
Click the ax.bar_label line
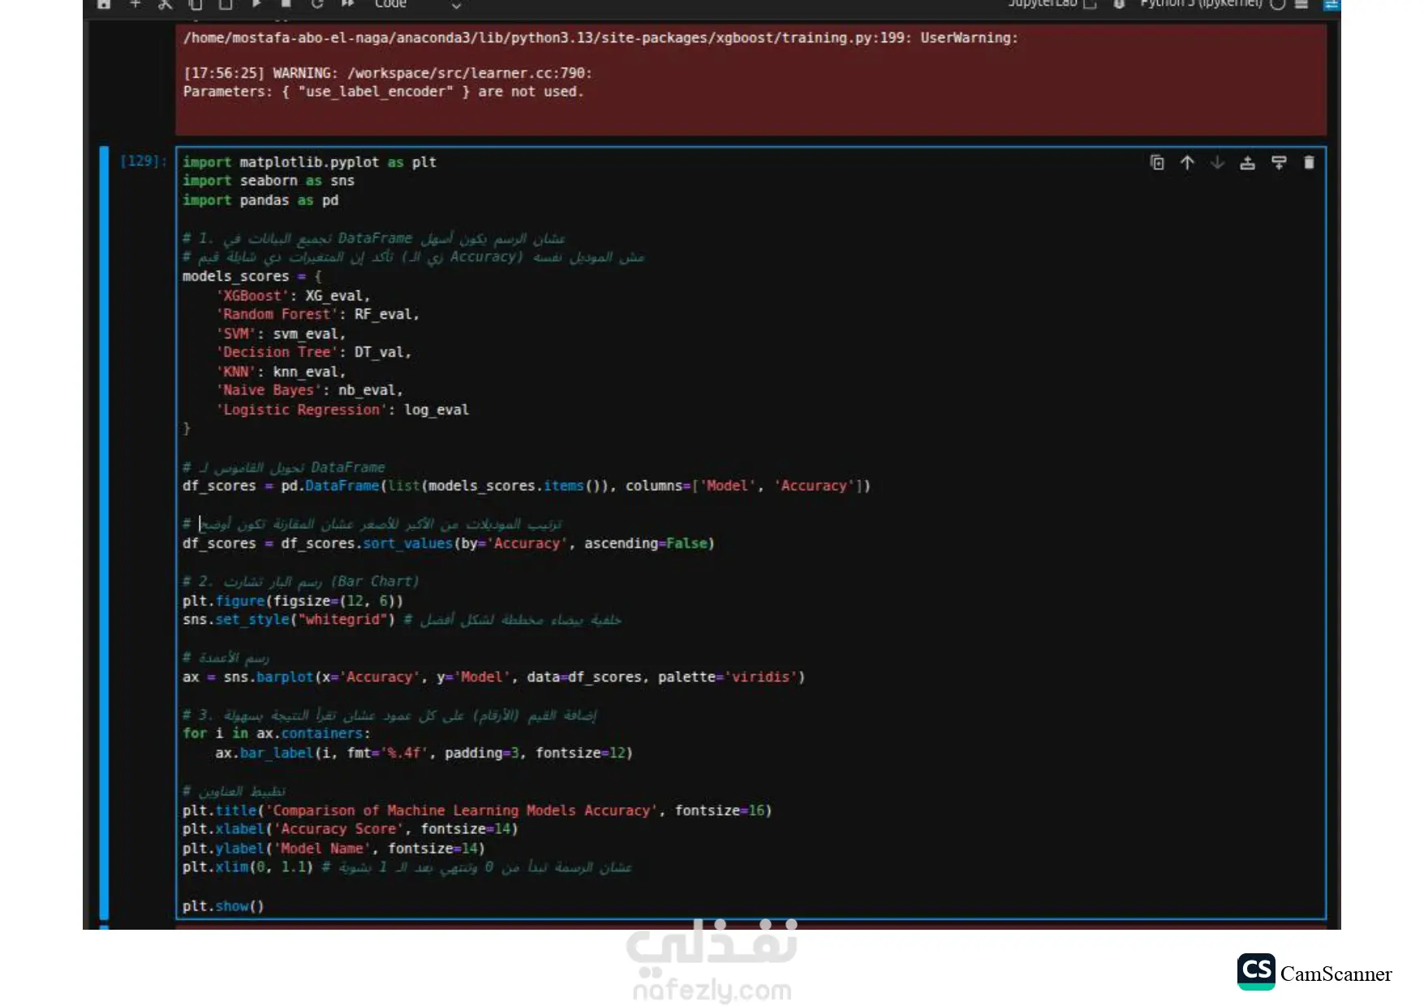[424, 754]
